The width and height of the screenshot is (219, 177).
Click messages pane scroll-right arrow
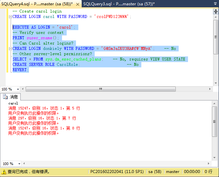point(210,164)
